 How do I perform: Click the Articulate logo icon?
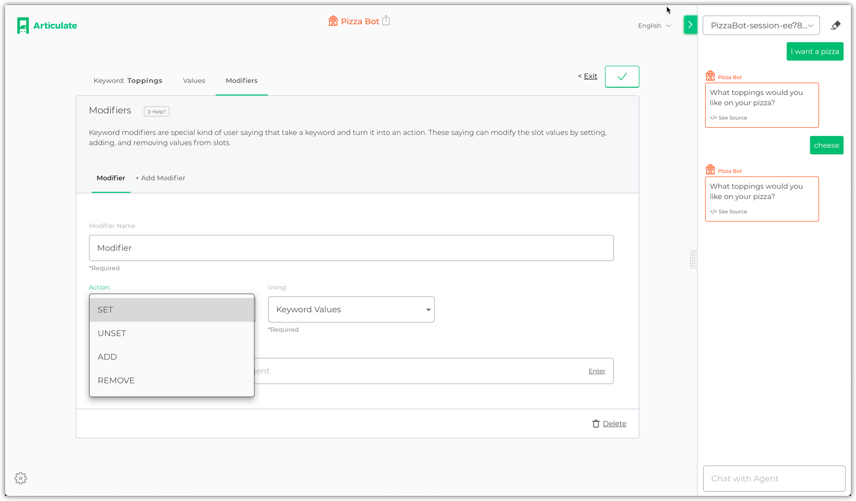(x=23, y=26)
